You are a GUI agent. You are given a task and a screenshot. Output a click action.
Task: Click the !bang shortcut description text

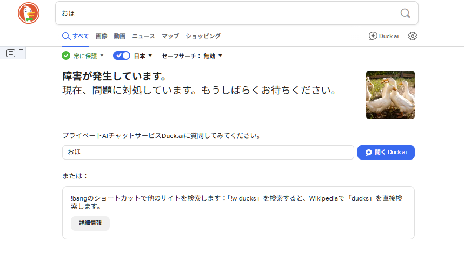(x=236, y=202)
